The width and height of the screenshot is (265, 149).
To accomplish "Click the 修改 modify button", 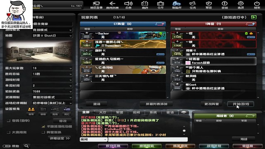I will pos(63,121).
